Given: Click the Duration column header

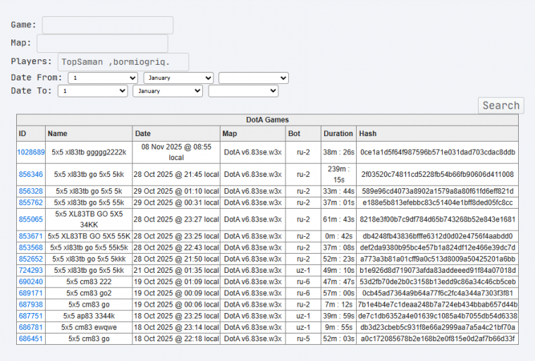Looking at the screenshot, I should click(338, 133).
